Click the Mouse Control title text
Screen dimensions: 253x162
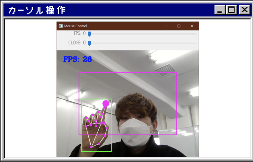pyautogui.click(x=75, y=26)
